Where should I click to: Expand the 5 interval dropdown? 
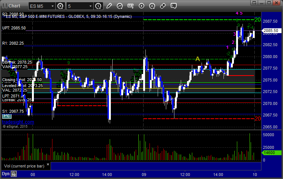[91, 6]
